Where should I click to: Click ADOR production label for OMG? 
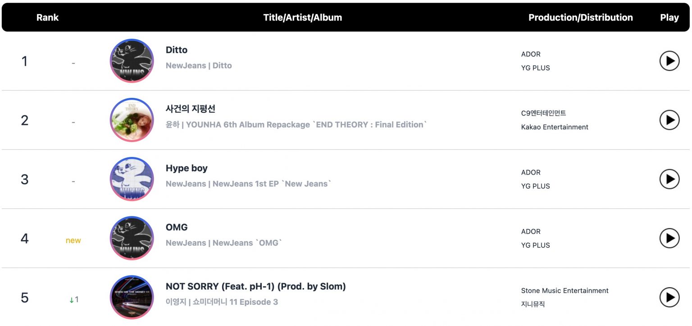(x=530, y=231)
